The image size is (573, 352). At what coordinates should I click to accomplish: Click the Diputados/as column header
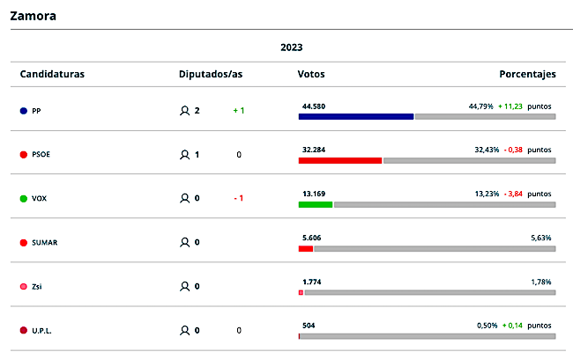point(210,74)
